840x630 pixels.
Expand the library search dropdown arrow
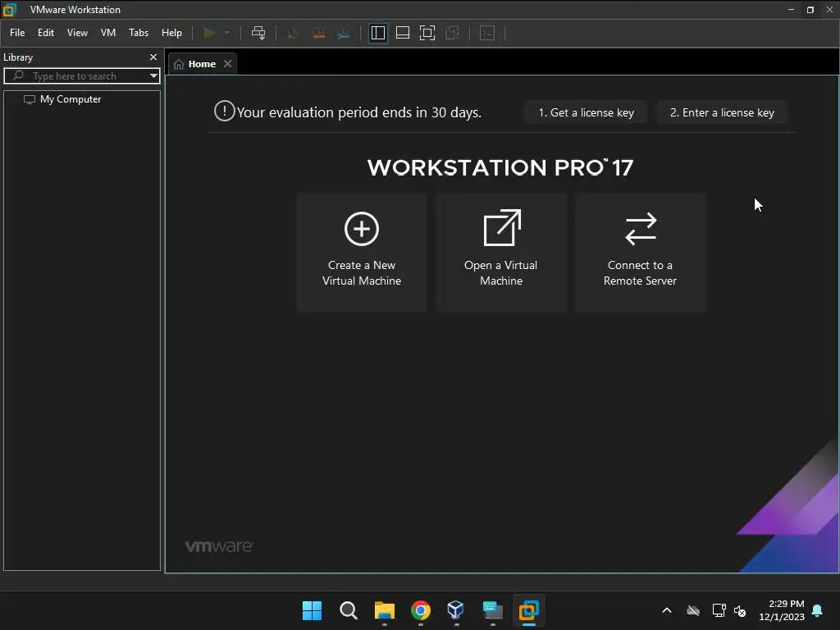click(x=153, y=76)
